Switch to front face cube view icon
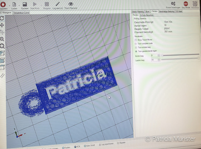 pyautogui.click(x=3, y=60)
